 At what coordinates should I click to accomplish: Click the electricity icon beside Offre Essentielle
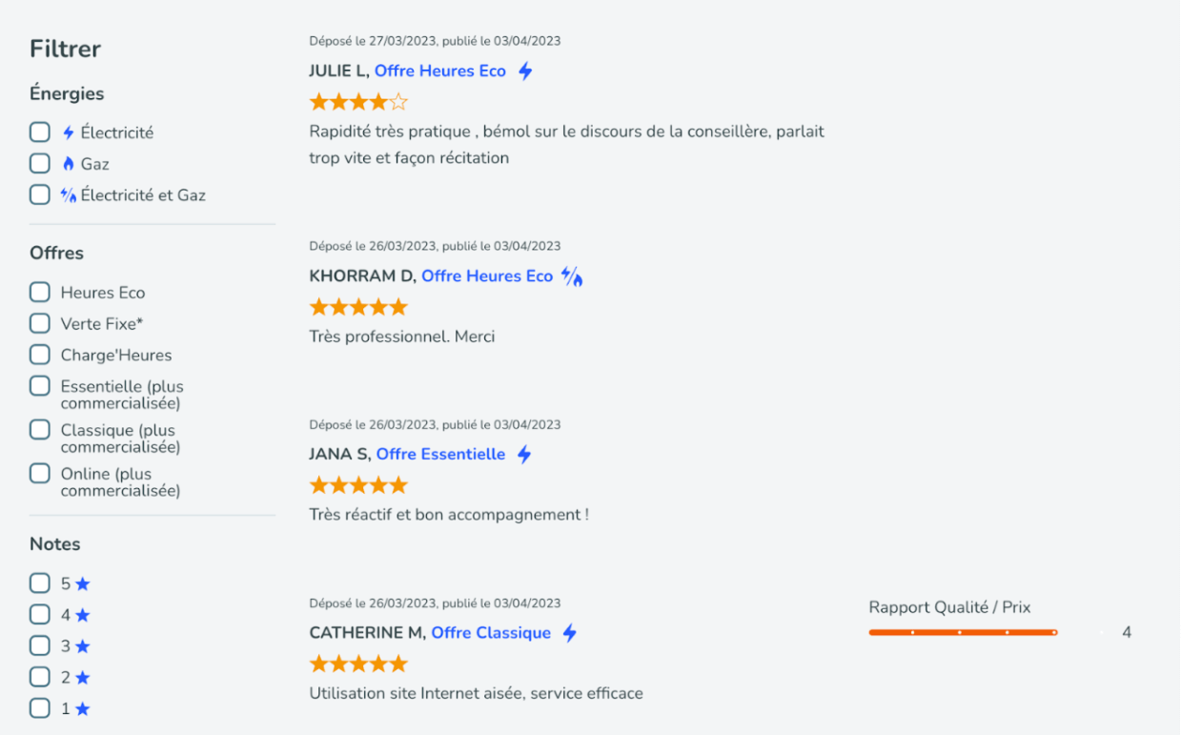[x=523, y=455]
